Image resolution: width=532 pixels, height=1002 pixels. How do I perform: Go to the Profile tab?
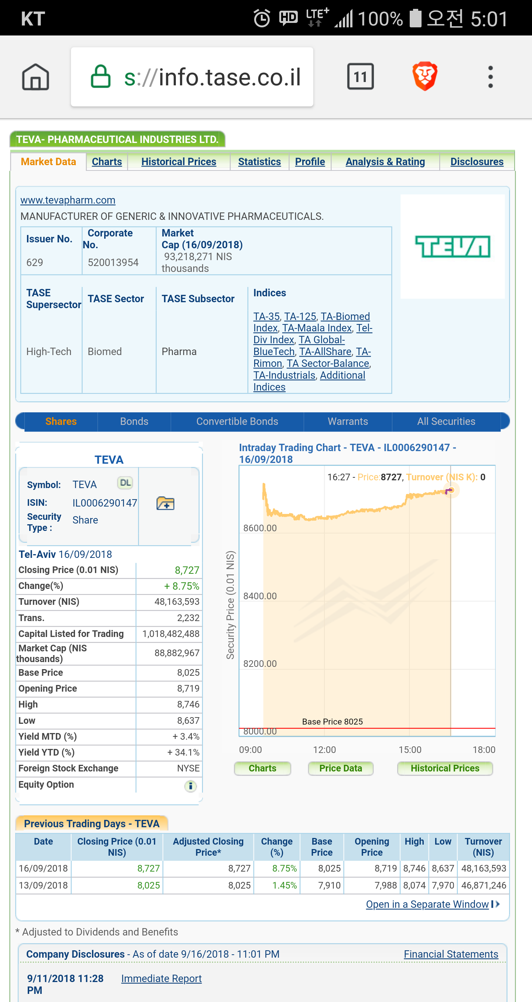click(x=310, y=161)
